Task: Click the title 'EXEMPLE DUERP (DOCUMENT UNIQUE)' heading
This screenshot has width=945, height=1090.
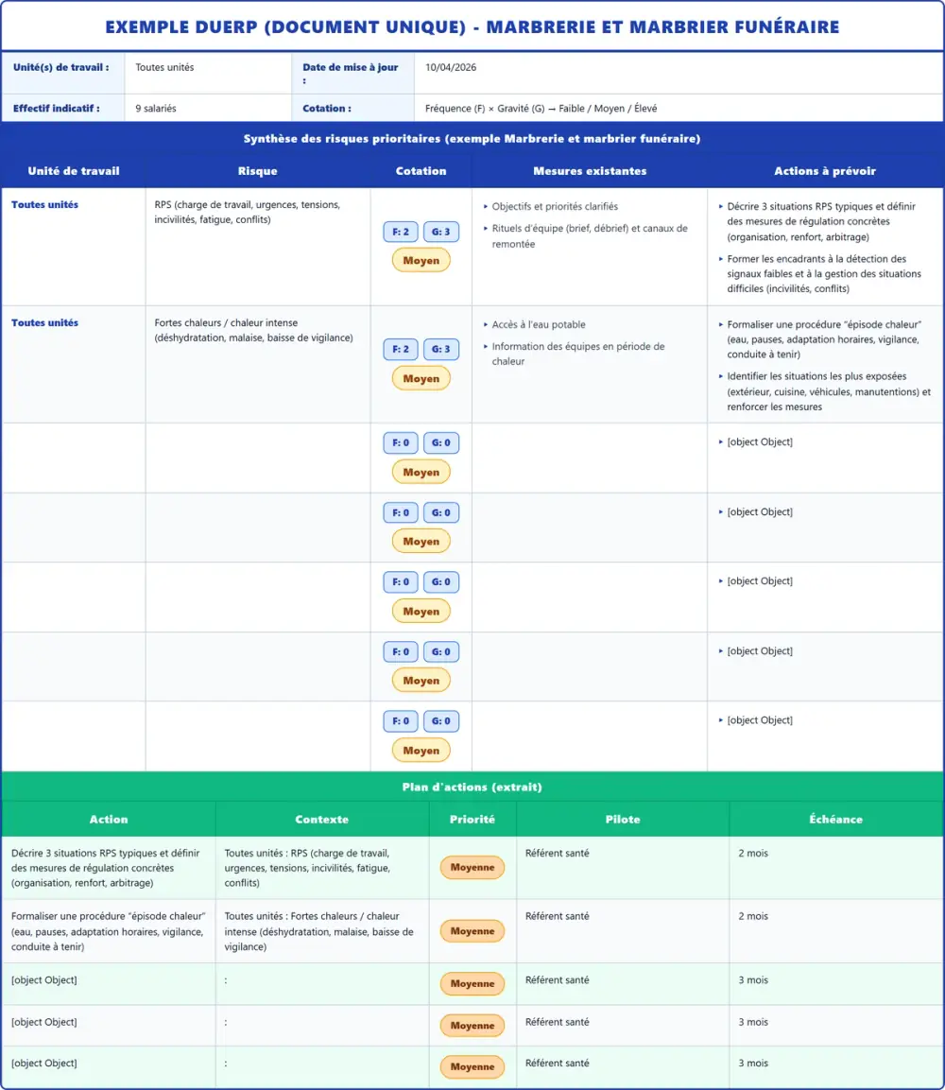Action: click(472, 27)
